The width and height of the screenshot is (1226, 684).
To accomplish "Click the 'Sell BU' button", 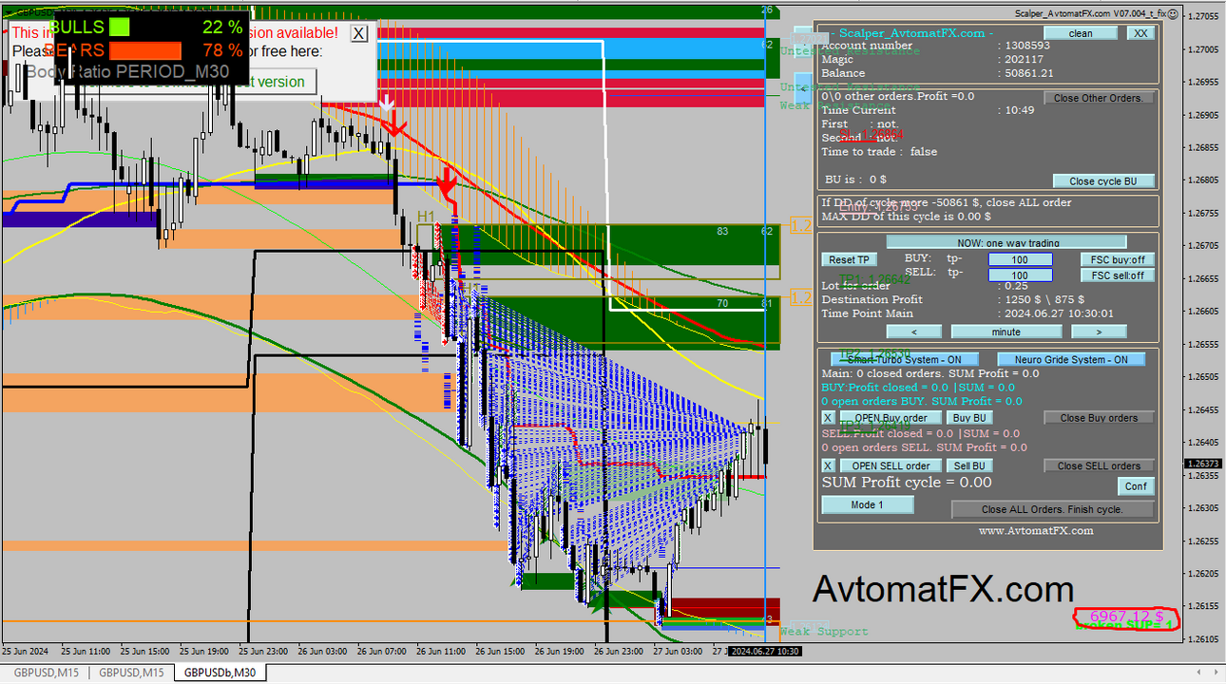I will click(x=969, y=465).
